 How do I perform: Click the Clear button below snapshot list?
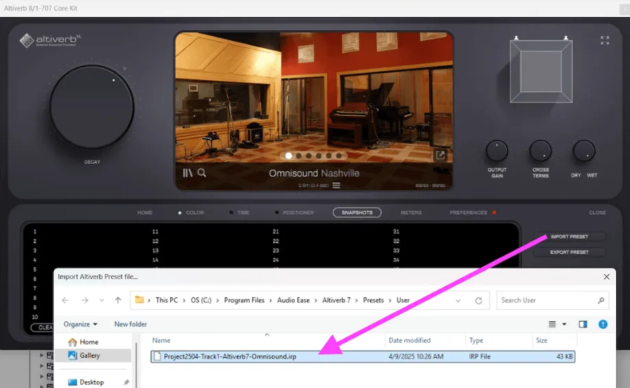coord(43,328)
